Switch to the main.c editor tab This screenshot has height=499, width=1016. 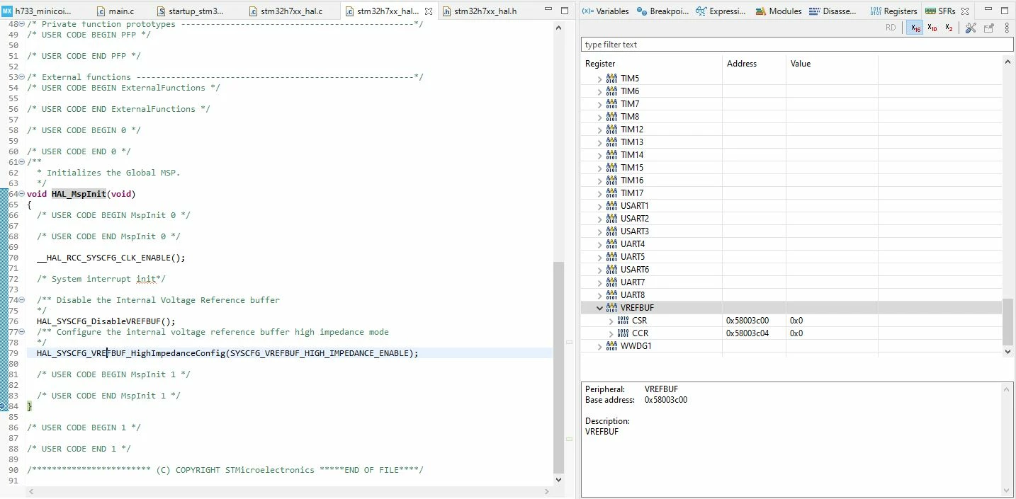pos(115,11)
